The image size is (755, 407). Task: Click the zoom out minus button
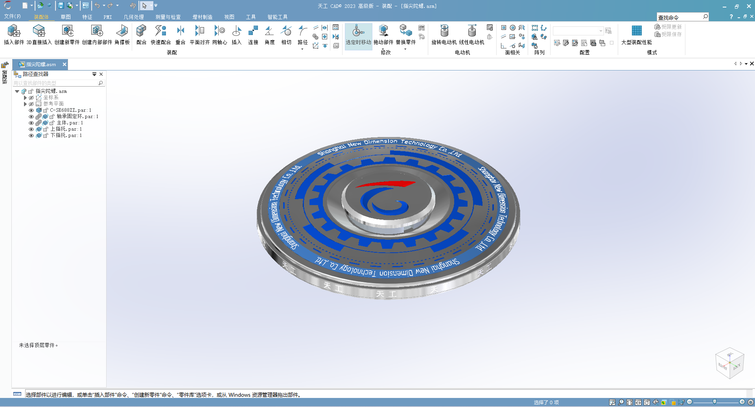click(x=689, y=402)
